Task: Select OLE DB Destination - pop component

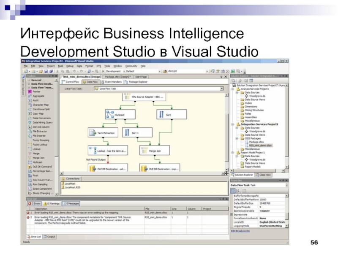Action: click(x=160, y=168)
